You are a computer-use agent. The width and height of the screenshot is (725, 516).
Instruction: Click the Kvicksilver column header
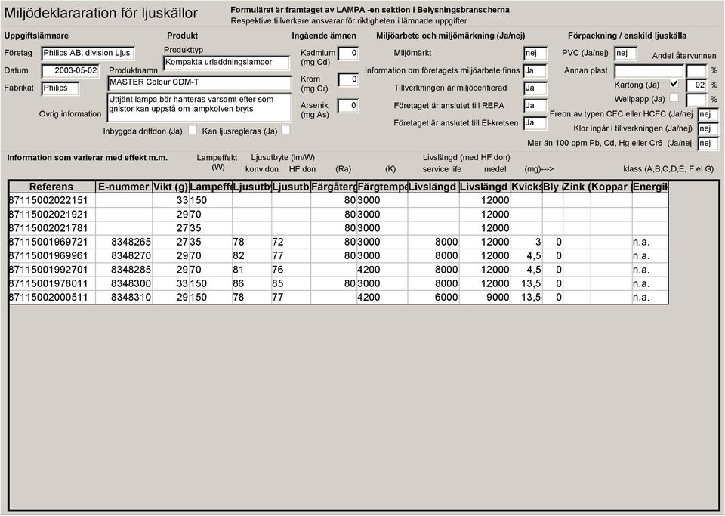tap(526, 187)
